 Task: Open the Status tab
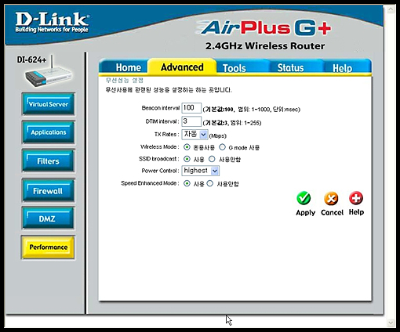(x=290, y=68)
